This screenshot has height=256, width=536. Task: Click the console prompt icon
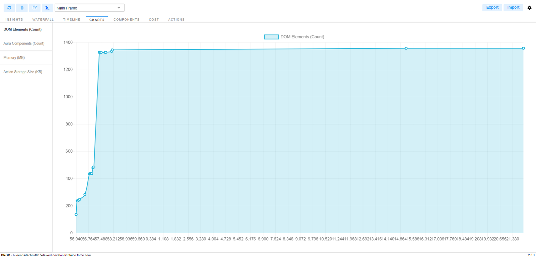[x=47, y=7]
